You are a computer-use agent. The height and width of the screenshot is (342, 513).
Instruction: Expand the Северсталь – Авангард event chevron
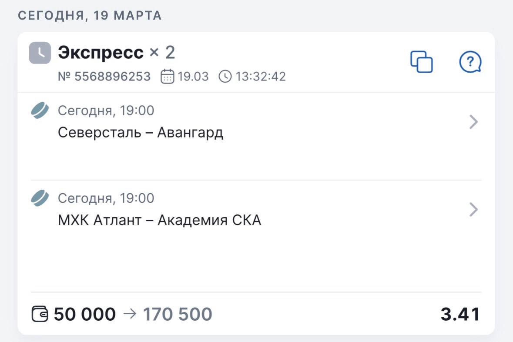tap(474, 122)
